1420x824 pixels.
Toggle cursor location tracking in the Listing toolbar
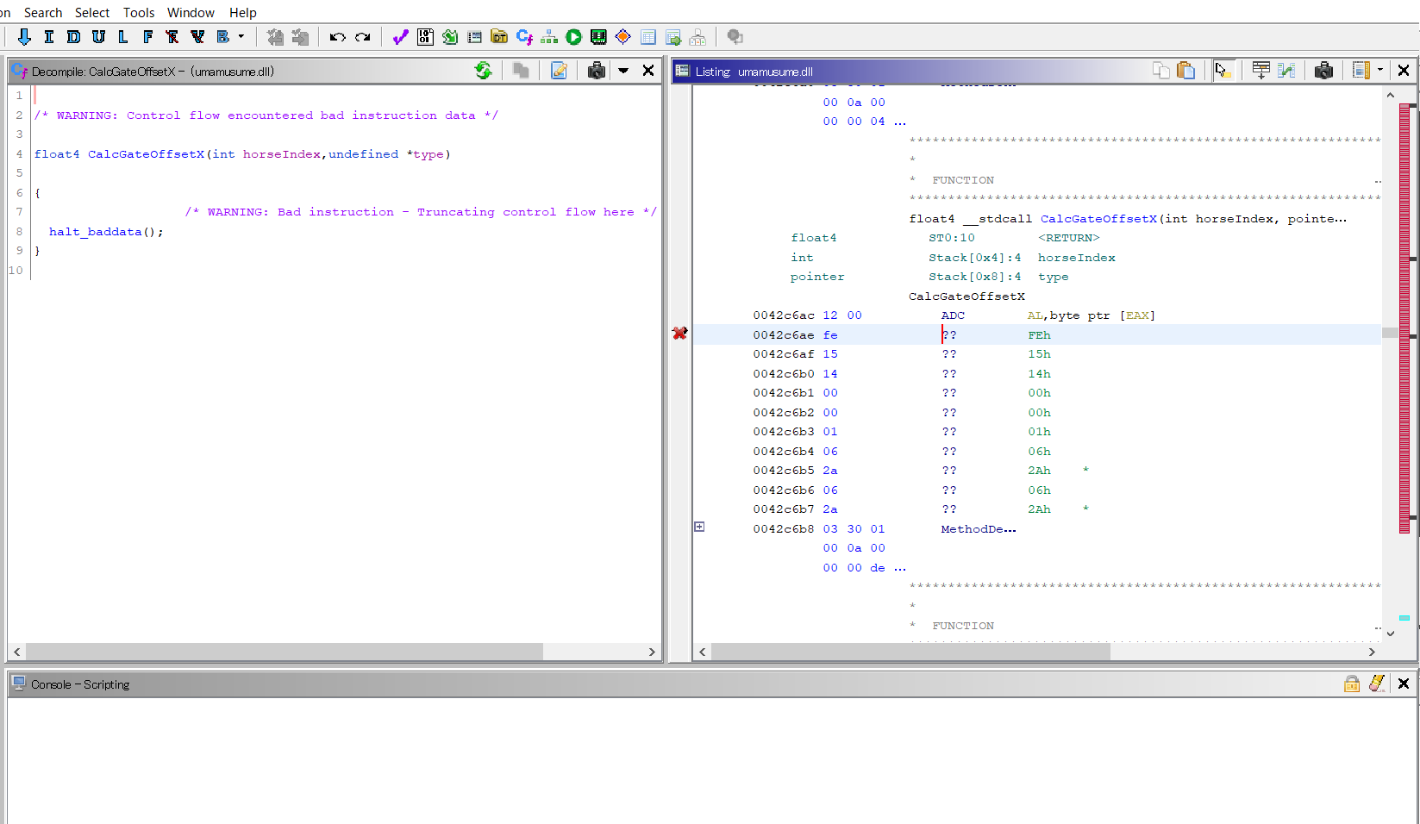pyautogui.click(x=1224, y=71)
